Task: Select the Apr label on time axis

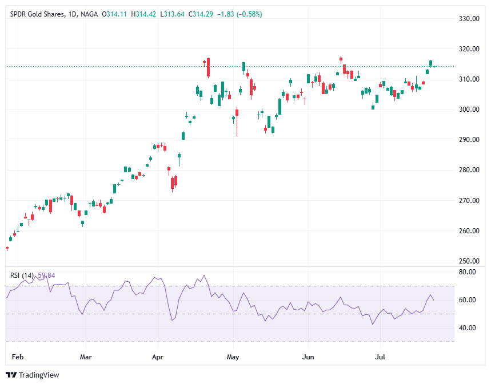Action: [x=158, y=356]
